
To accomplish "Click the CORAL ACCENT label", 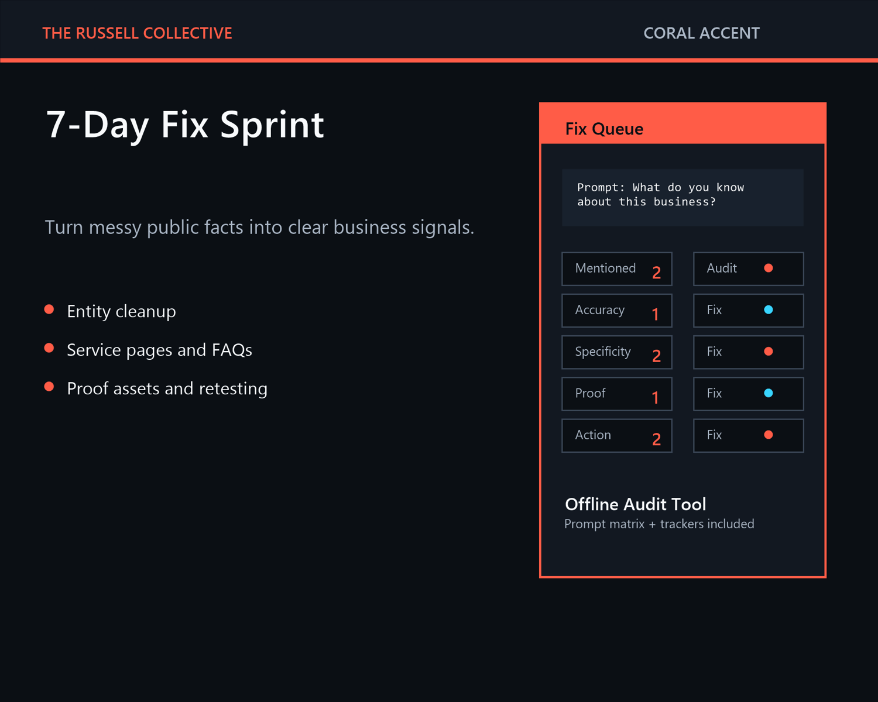I will pyautogui.click(x=701, y=33).
